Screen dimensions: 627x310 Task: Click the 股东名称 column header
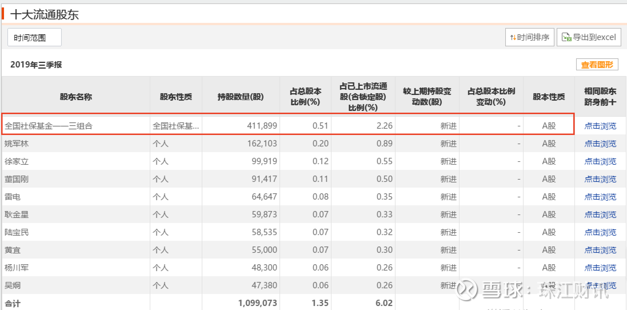[76, 97]
